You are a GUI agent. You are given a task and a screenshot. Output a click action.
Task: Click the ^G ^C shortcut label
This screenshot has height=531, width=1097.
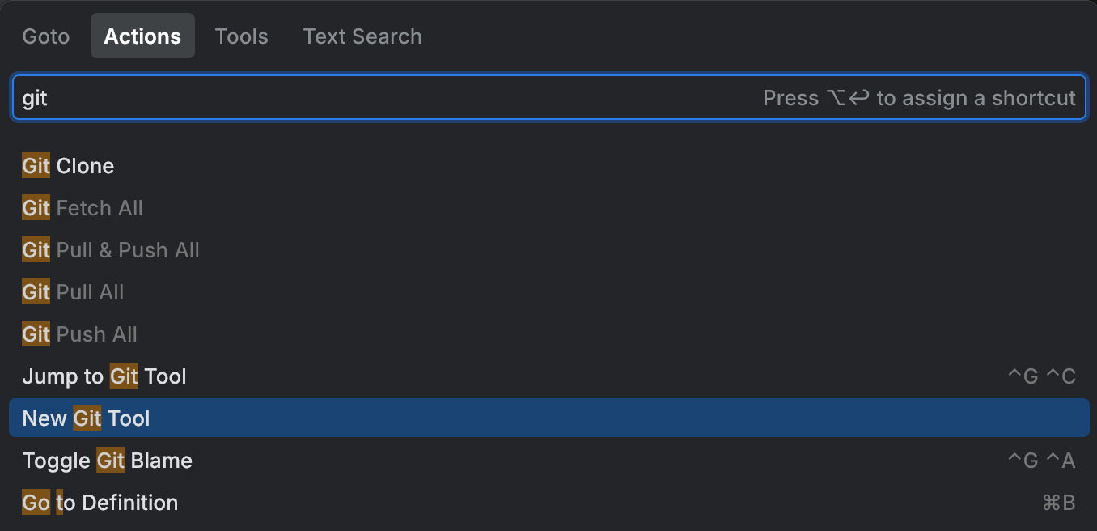coord(1041,376)
